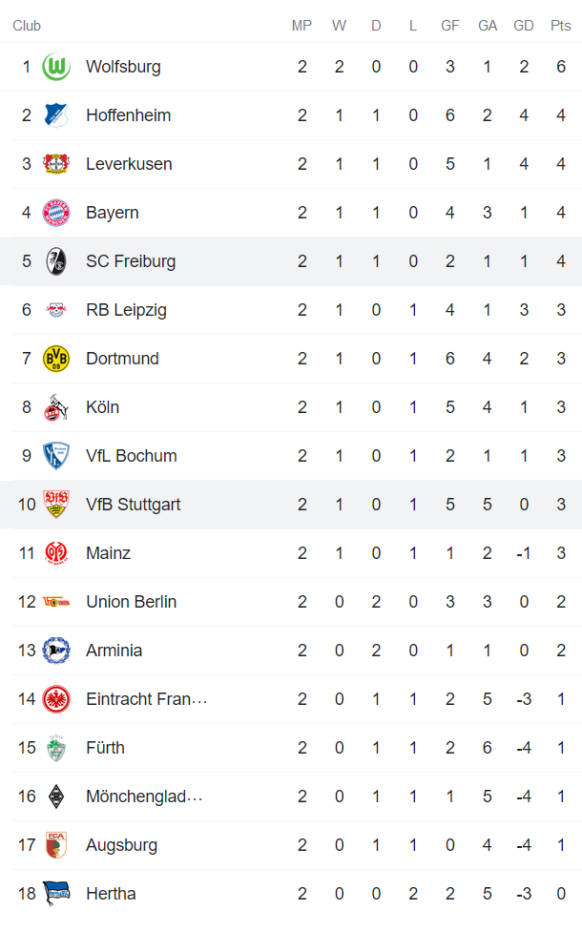Click the MP column header
The height and width of the screenshot is (931, 582).
(301, 26)
